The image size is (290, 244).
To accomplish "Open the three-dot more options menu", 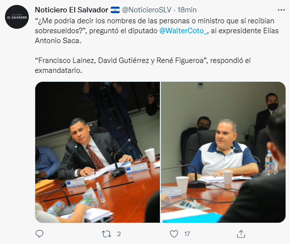I will 281,10.
